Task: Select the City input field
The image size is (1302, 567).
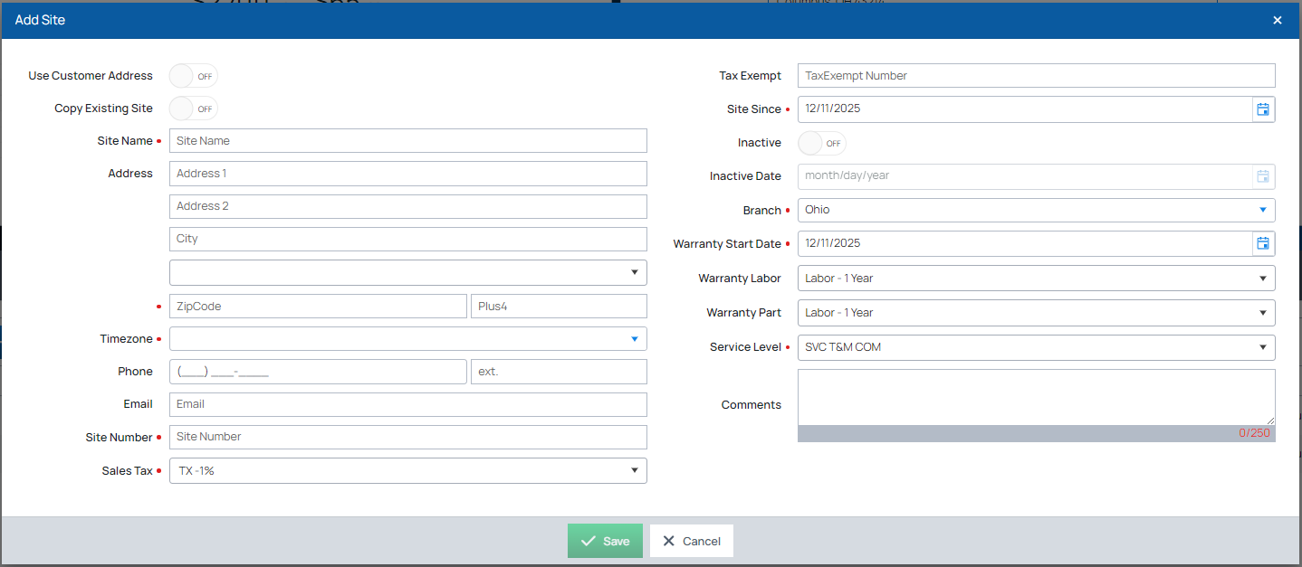Action: pos(408,239)
